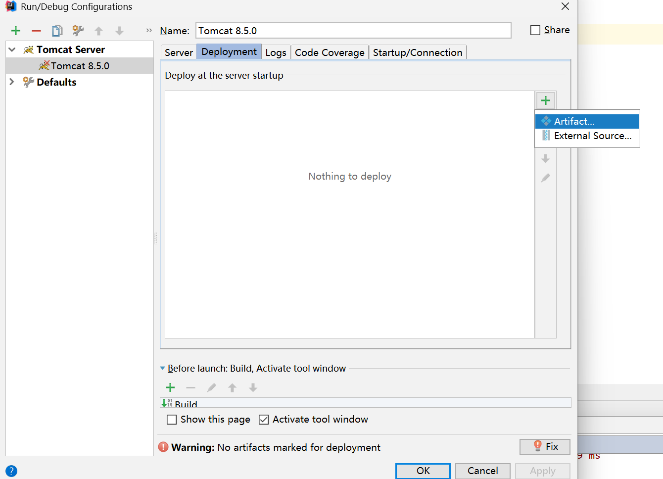Move configuration down arrow in left toolbar

click(x=119, y=31)
